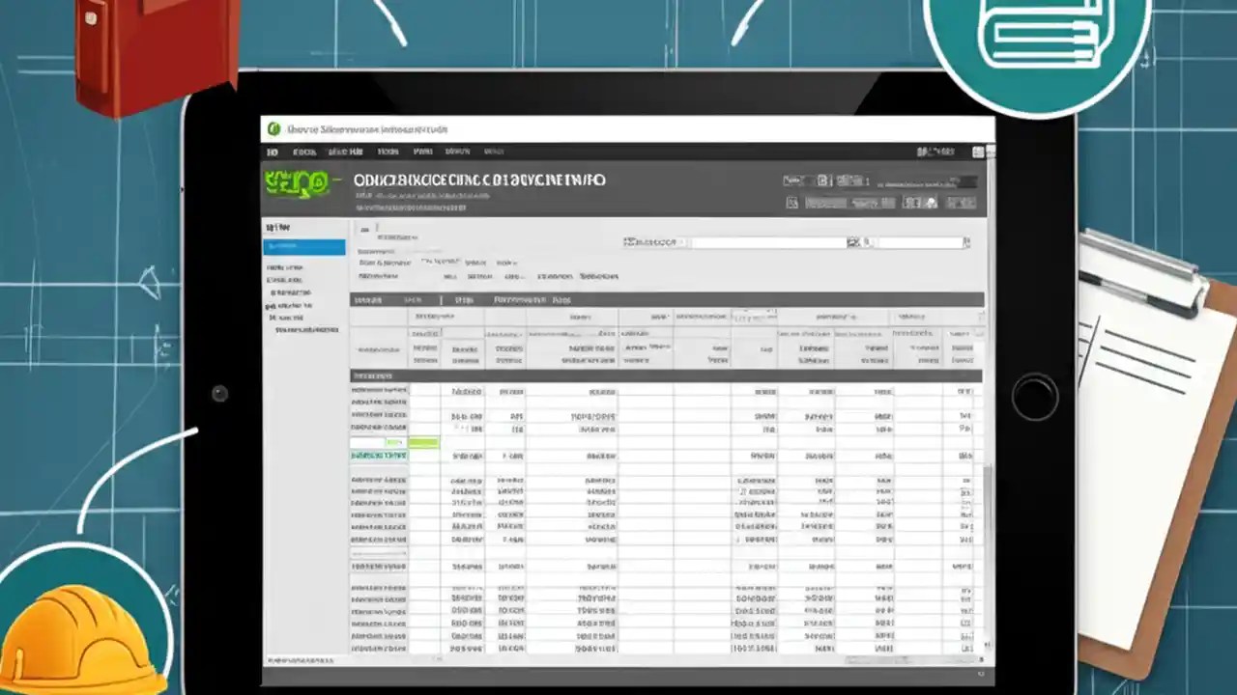Switch to the second tab above the data grid
The height and width of the screenshot is (695, 1237).
coord(413,299)
